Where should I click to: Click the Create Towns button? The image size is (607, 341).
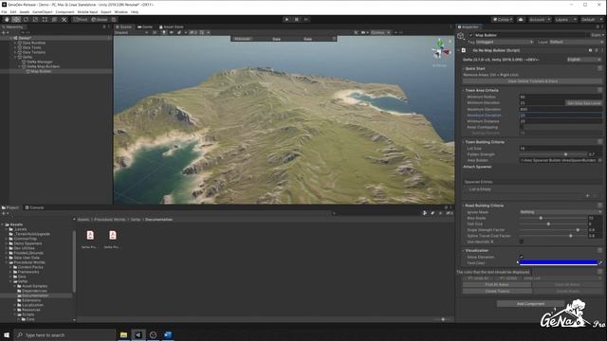497,291
